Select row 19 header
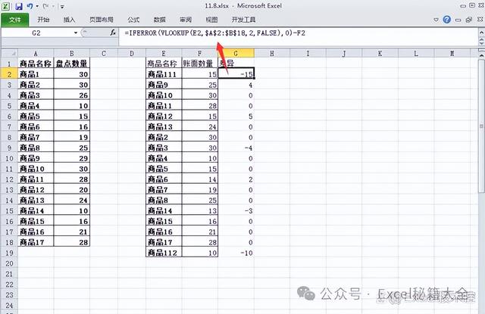The height and width of the screenshot is (314, 485). coord(9,253)
